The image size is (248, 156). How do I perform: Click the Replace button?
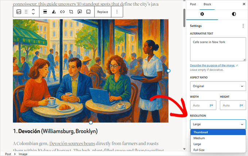pos(102,12)
